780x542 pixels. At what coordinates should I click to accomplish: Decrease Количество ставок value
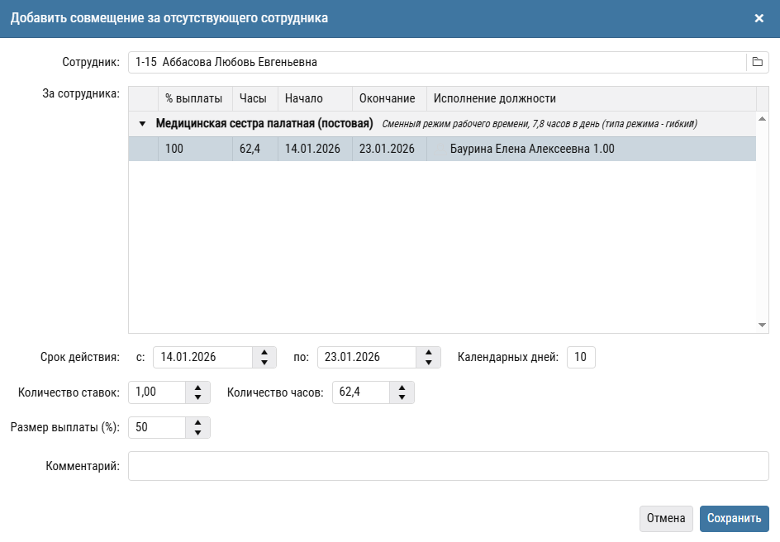coord(197,397)
